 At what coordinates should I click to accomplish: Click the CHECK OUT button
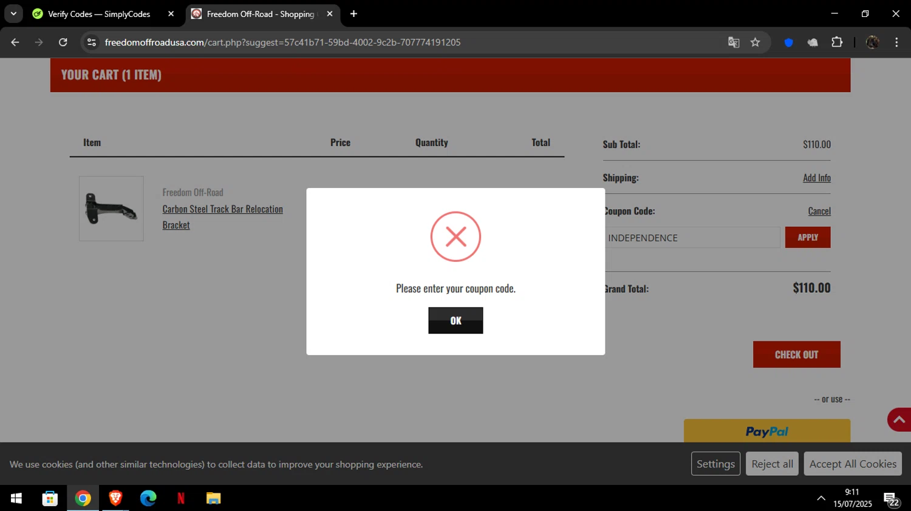[797, 355]
